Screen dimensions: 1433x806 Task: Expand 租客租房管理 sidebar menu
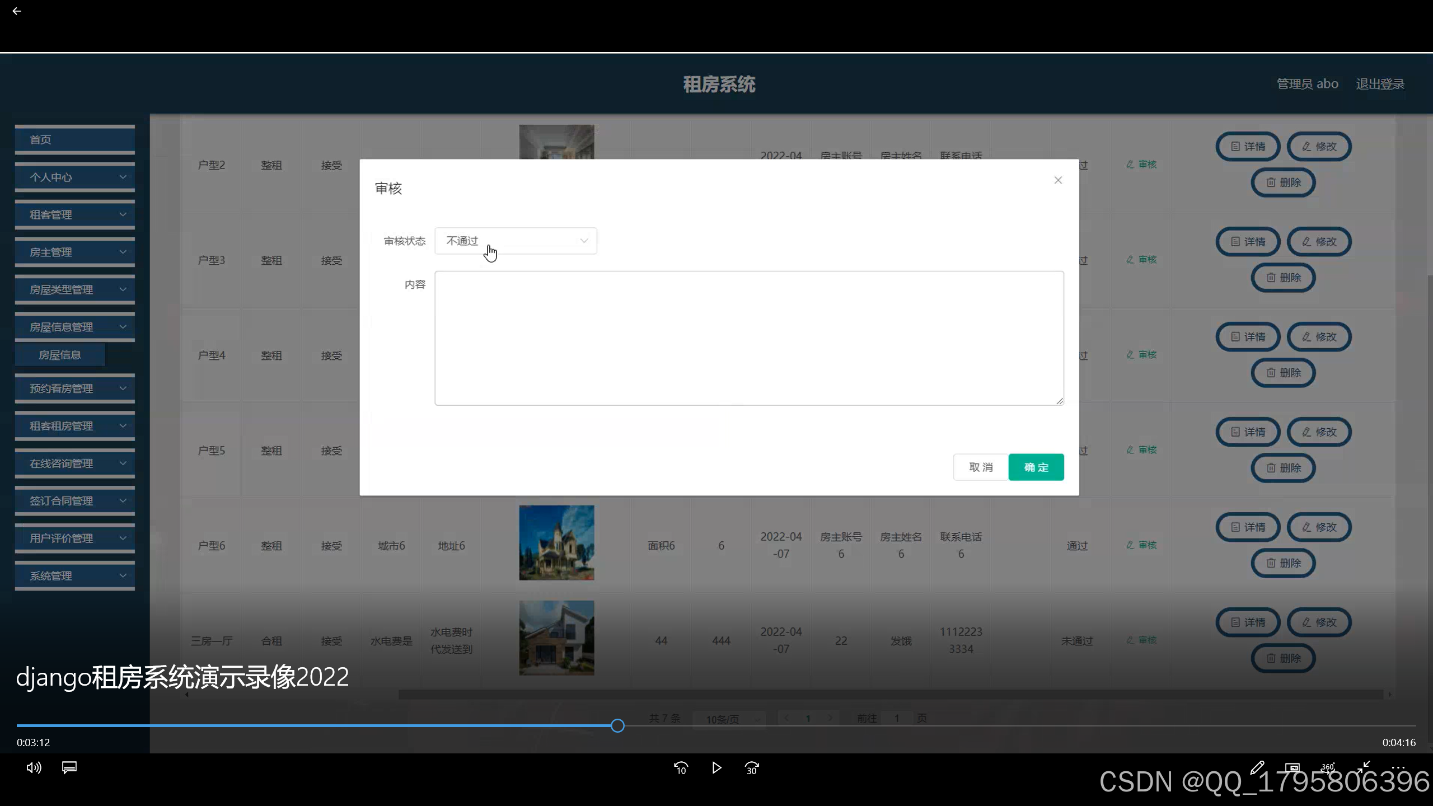click(75, 426)
